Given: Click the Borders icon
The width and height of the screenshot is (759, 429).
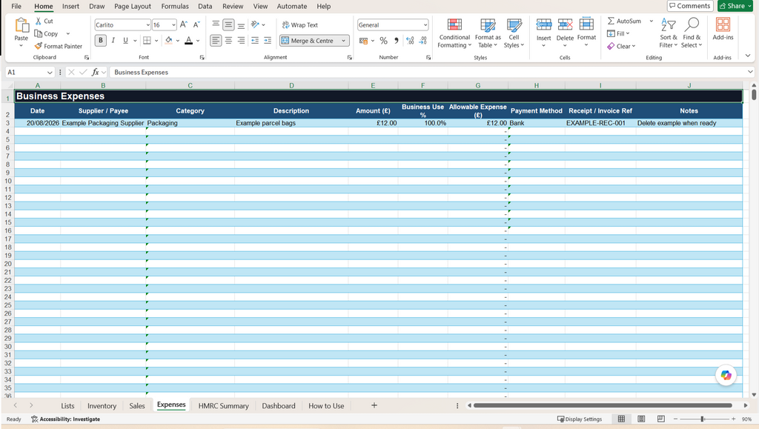Looking at the screenshot, I should 148,40.
